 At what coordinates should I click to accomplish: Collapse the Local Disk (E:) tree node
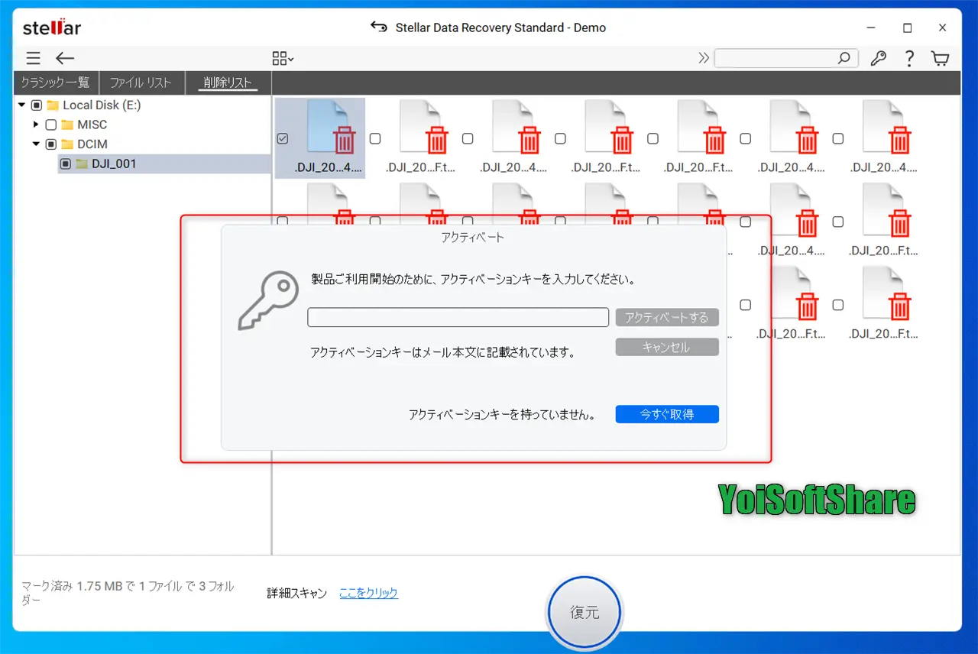coord(21,105)
